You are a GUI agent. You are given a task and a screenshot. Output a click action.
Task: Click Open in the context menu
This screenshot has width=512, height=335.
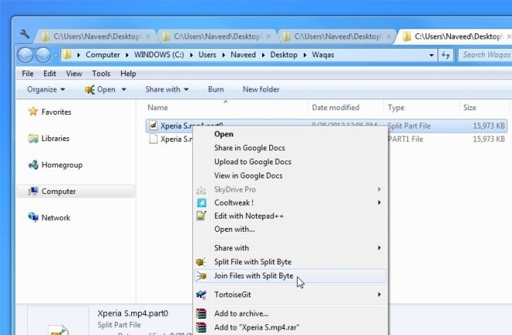tap(290, 134)
